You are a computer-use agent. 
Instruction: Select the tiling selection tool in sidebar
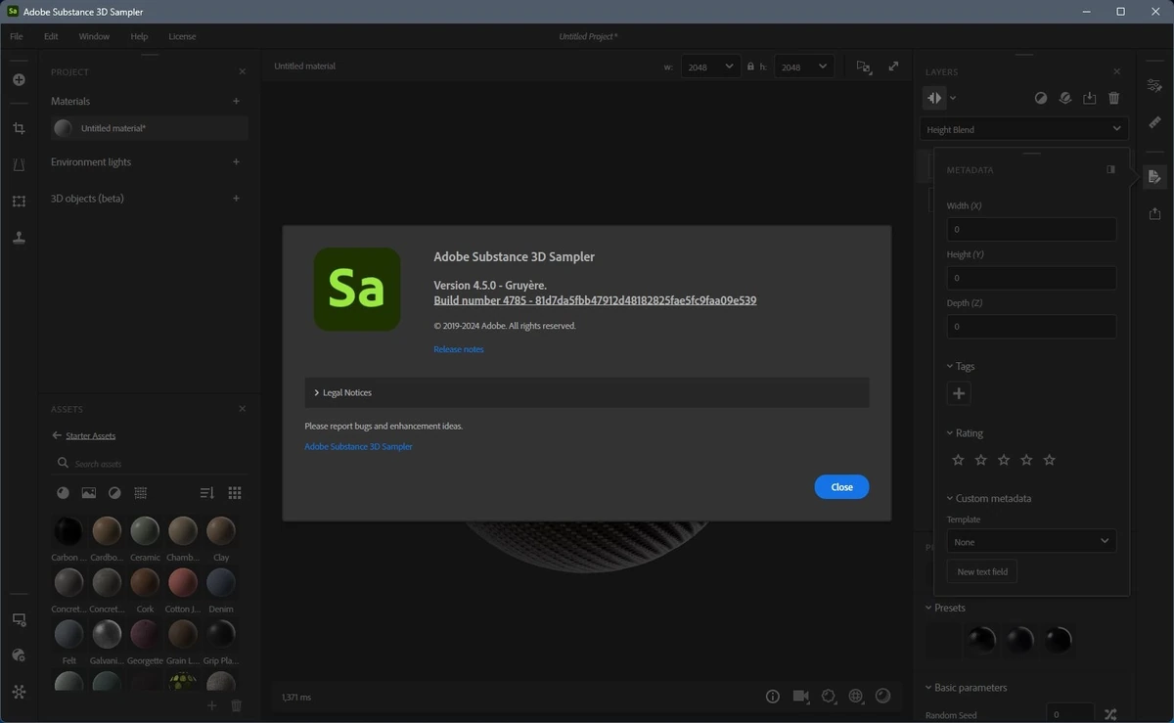(x=19, y=201)
